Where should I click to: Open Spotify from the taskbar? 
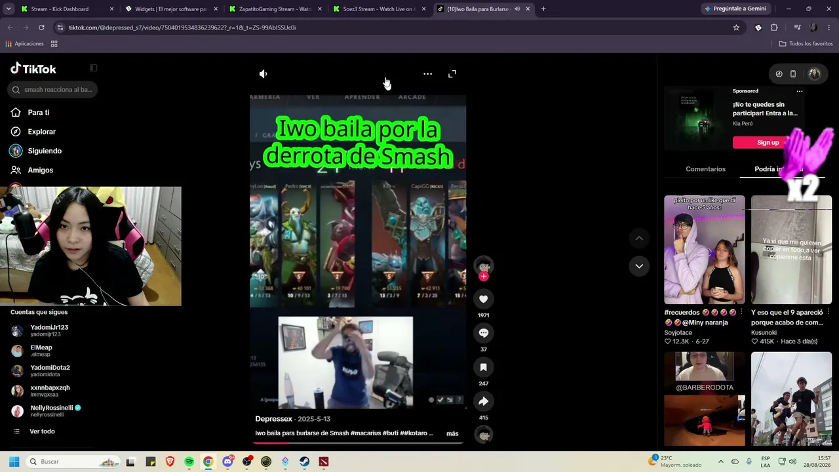[x=189, y=462]
